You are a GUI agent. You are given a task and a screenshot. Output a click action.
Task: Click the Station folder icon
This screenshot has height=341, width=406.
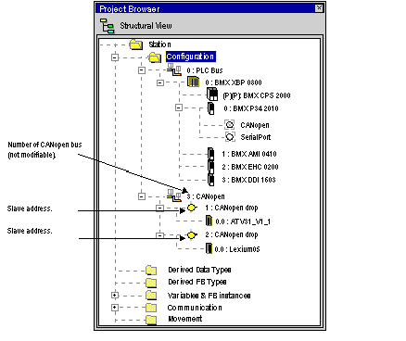point(136,44)
